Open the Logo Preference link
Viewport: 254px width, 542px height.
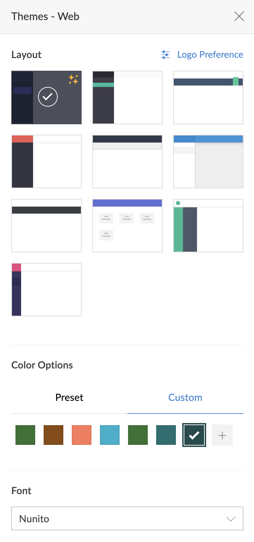point(210,55)
